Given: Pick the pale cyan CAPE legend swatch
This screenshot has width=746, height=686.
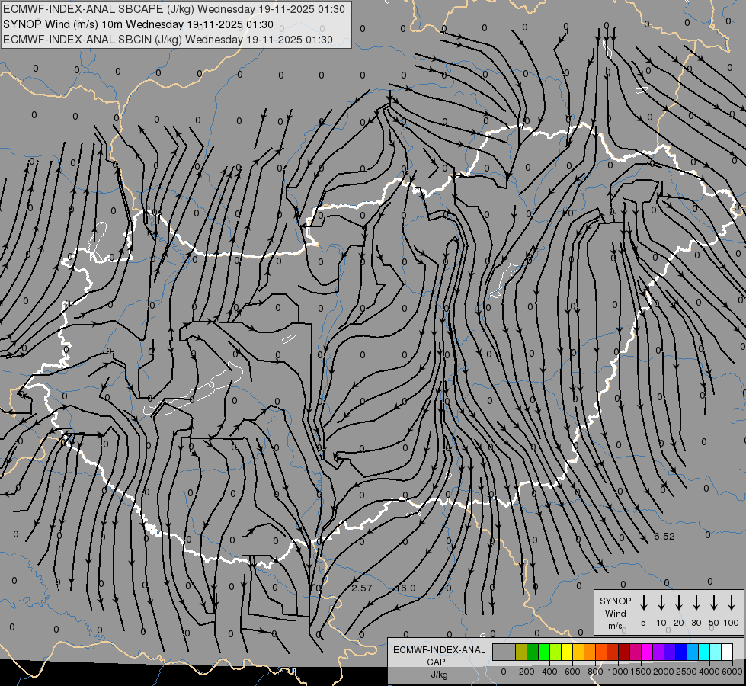Looking at the screenshot, I should click(715, 652).
